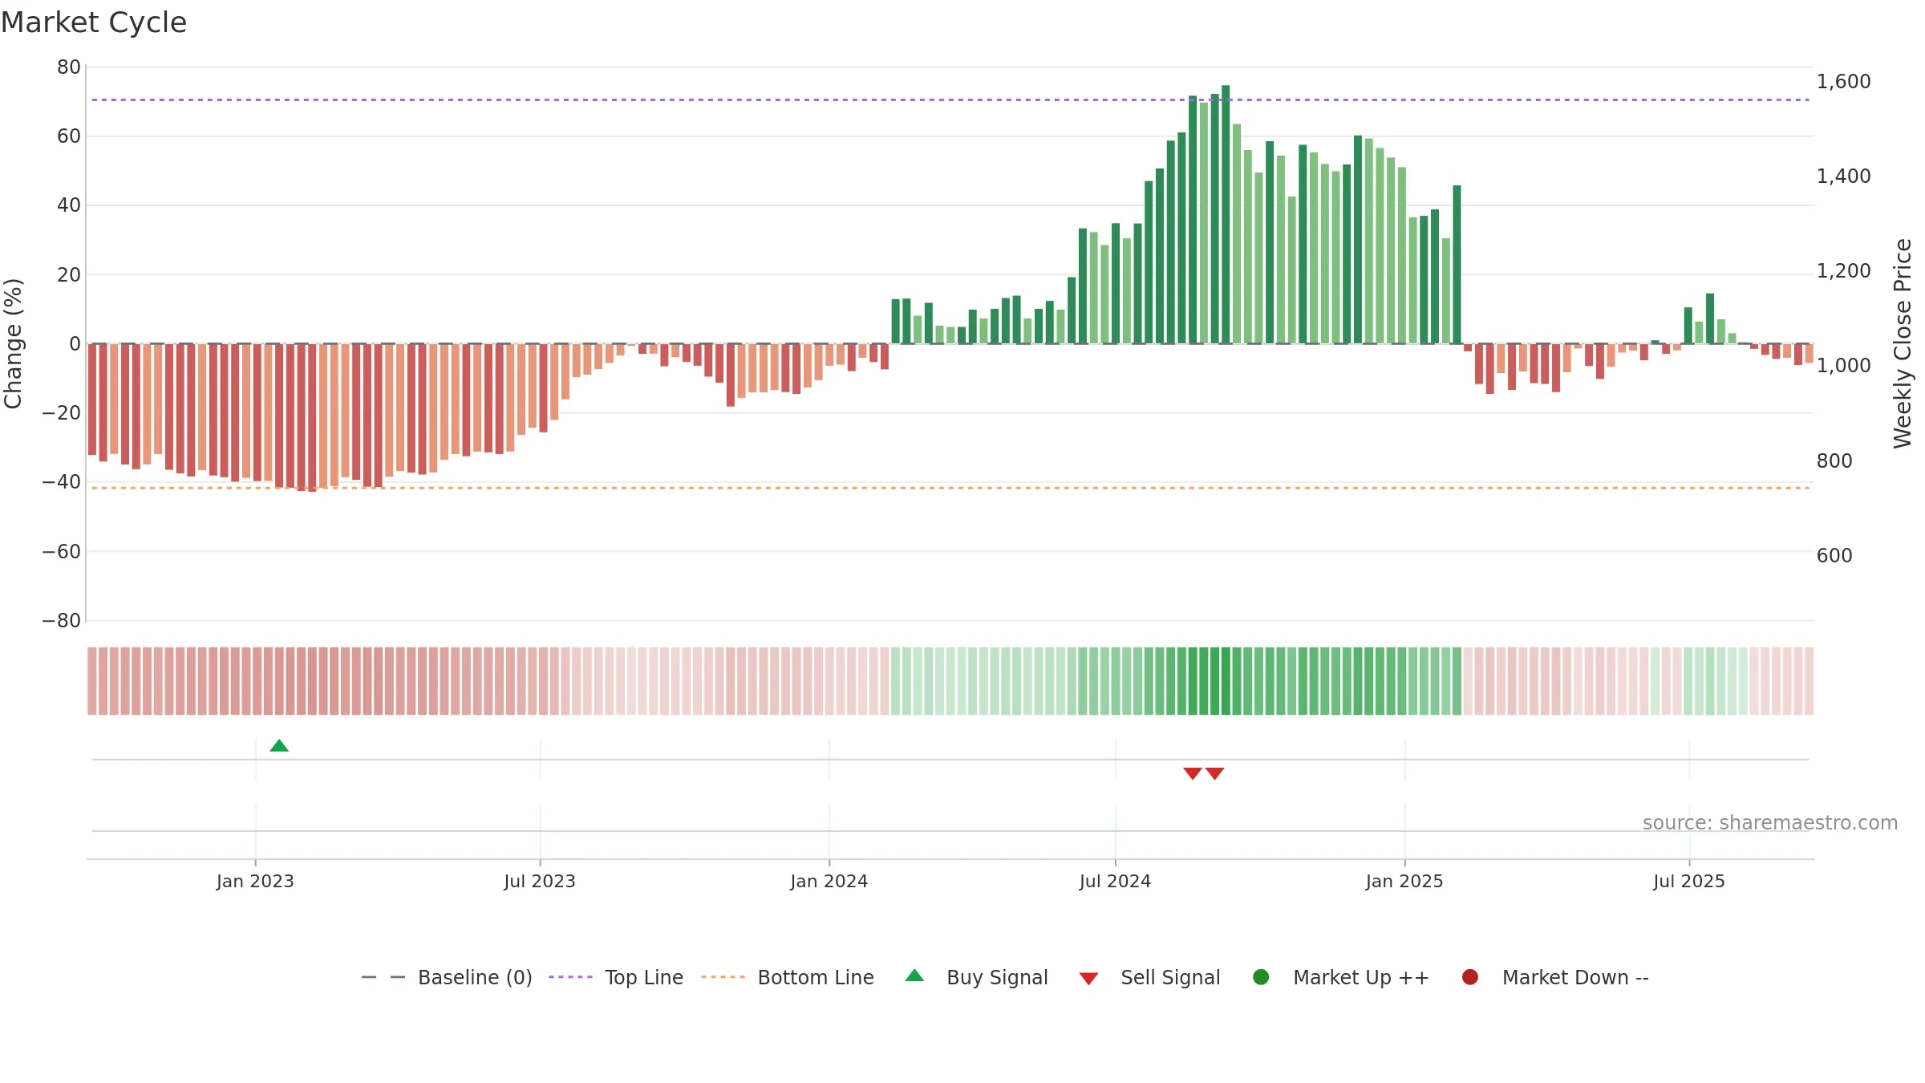Click the Jan 2024 axis label
The height and width of the screenshot is (1083, 1925).
(x=829, y=882)
